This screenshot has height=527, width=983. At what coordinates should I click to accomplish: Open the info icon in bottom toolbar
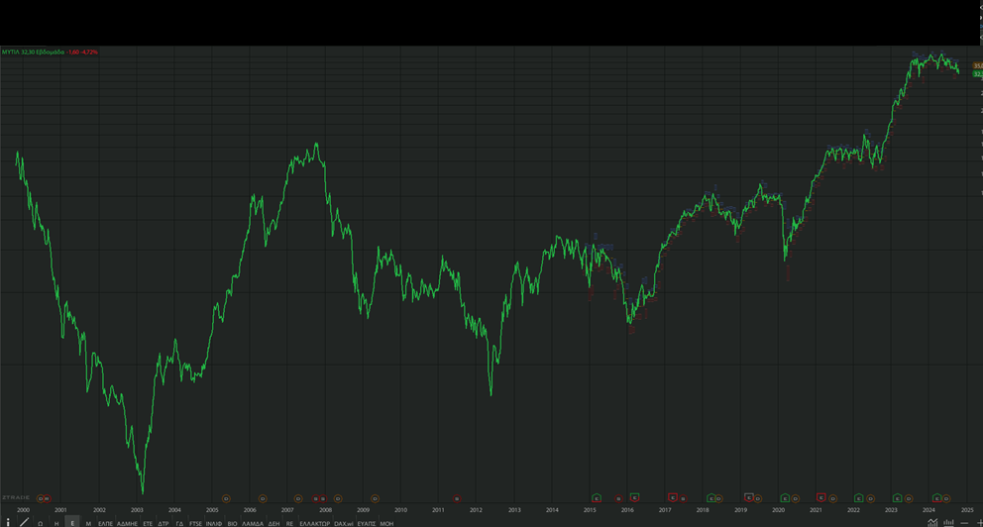pos(8,523)
